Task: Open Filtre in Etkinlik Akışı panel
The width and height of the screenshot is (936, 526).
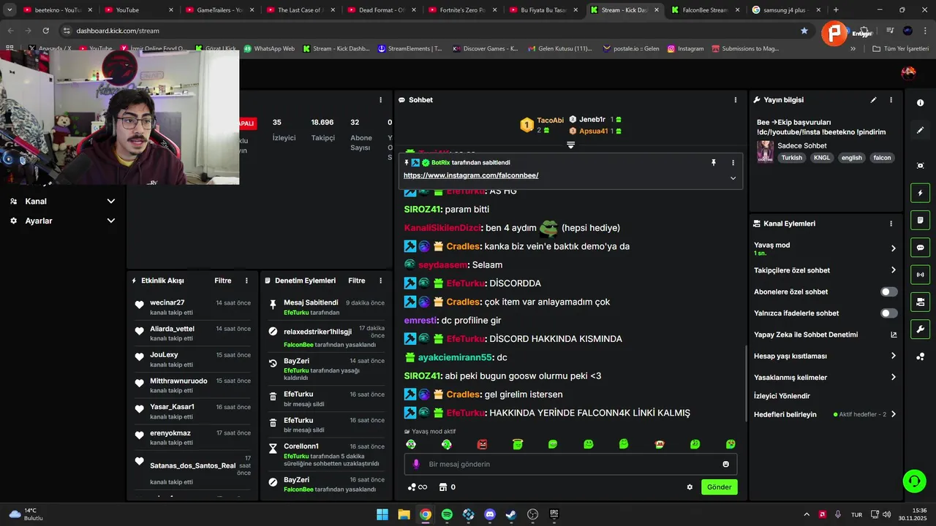Action: pos(223,281)
